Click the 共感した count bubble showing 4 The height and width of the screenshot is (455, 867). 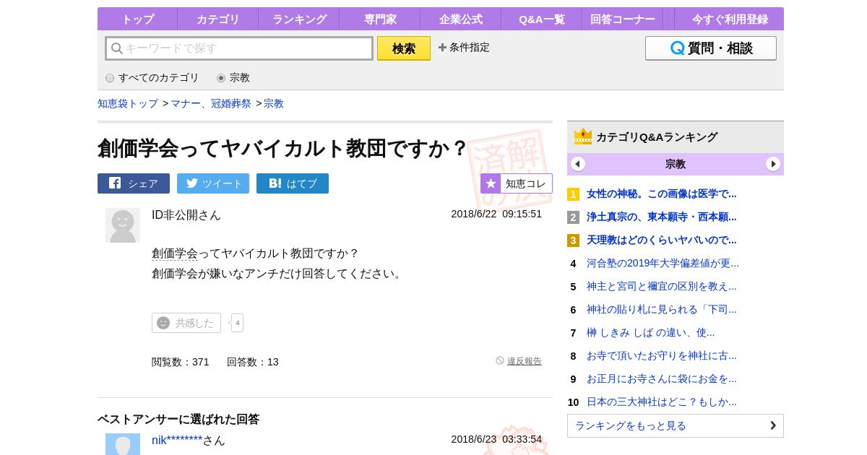pos(237,323)
